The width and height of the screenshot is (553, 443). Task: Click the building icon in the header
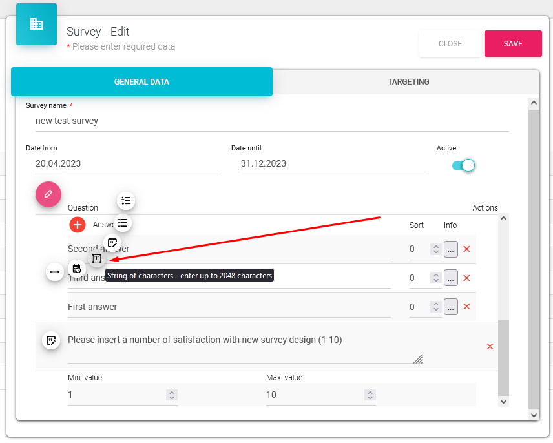[x=36, y=25]
